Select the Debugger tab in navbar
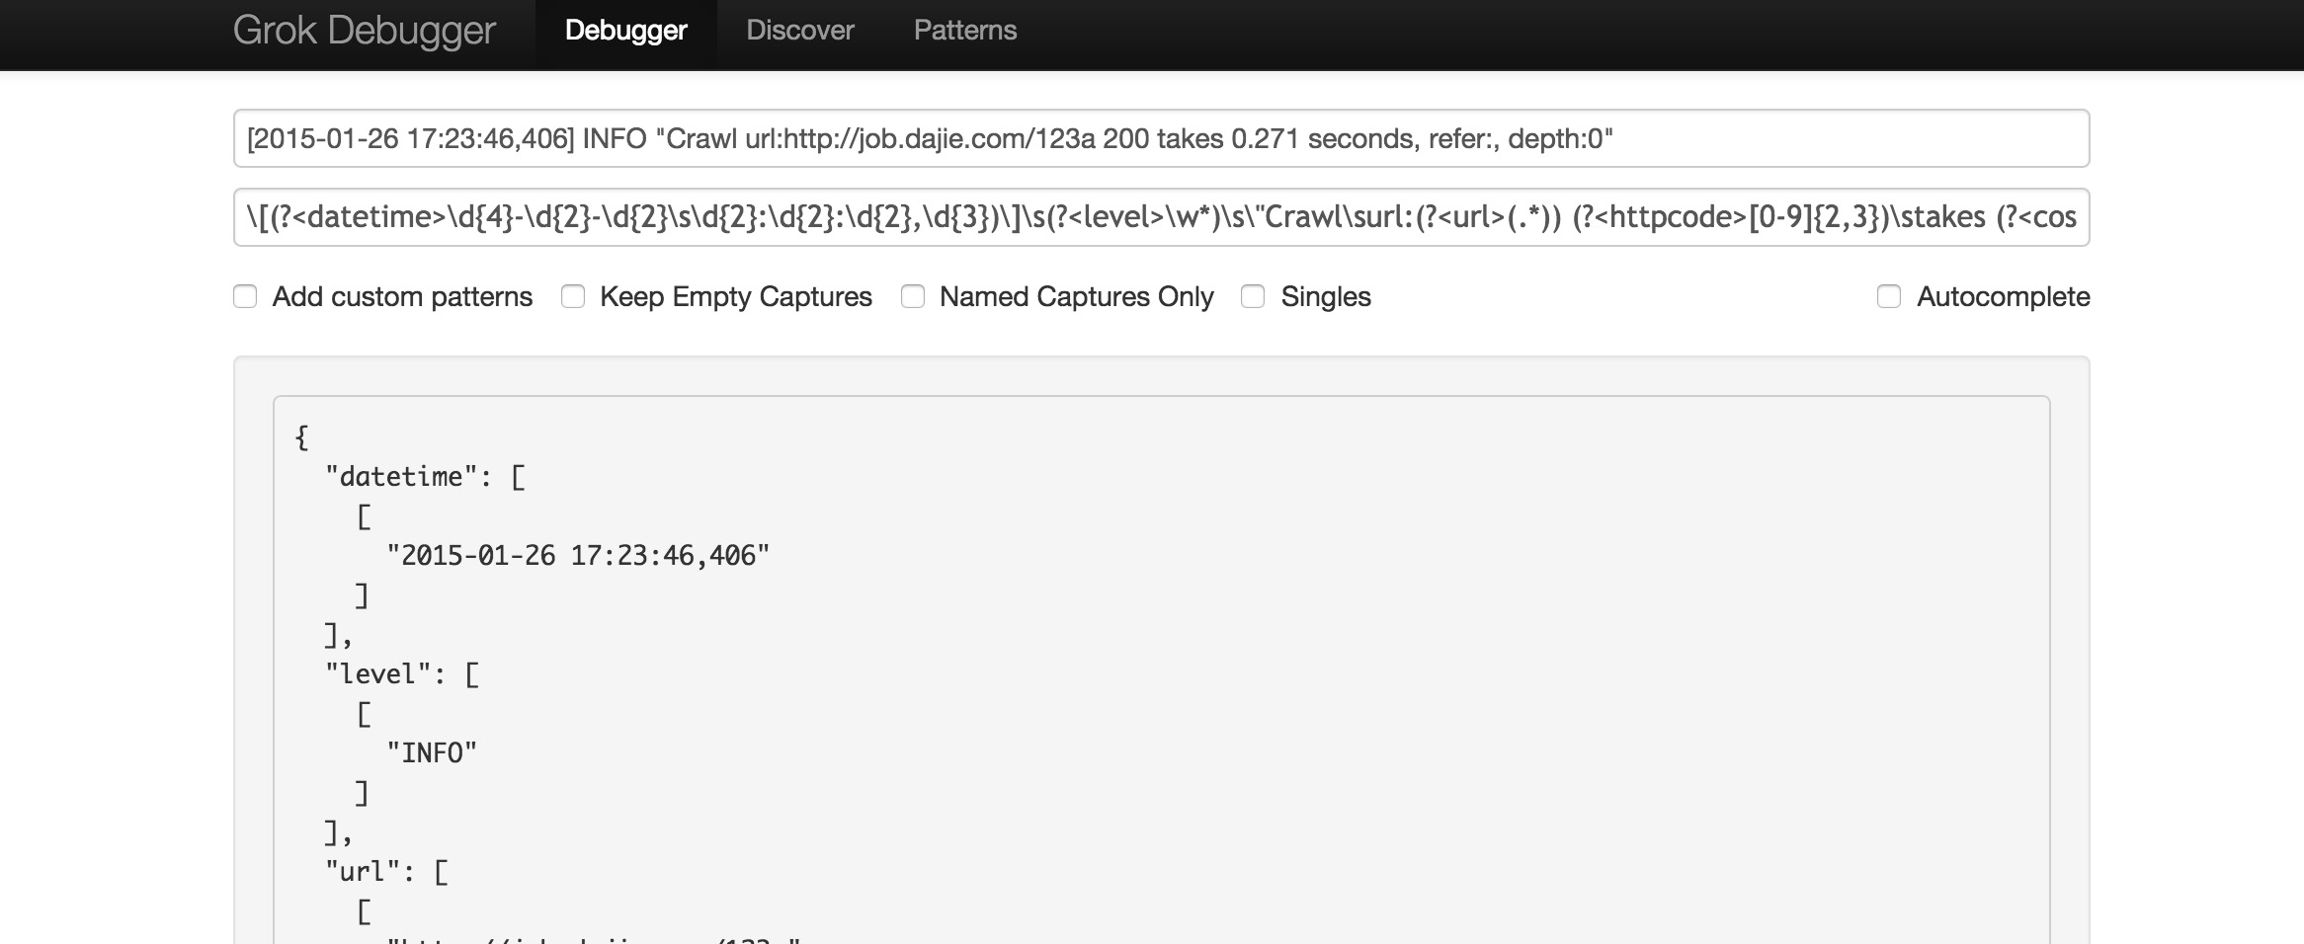 625,31
